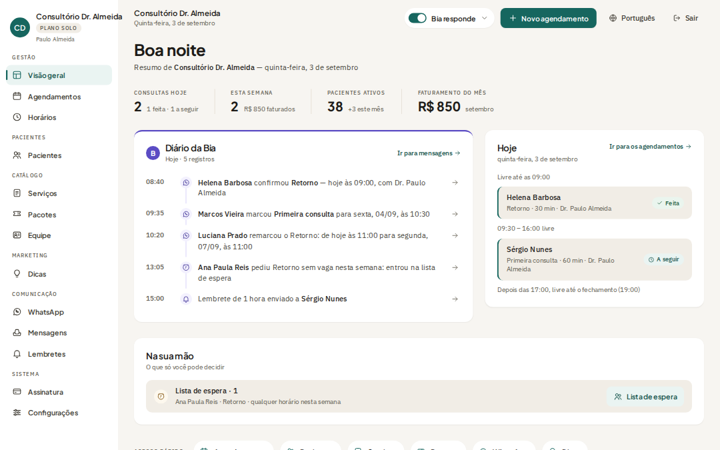Click the Serviços list icon
Viewport: 720px width, 450px height.
pyautogui.click(x=17, y=193)
